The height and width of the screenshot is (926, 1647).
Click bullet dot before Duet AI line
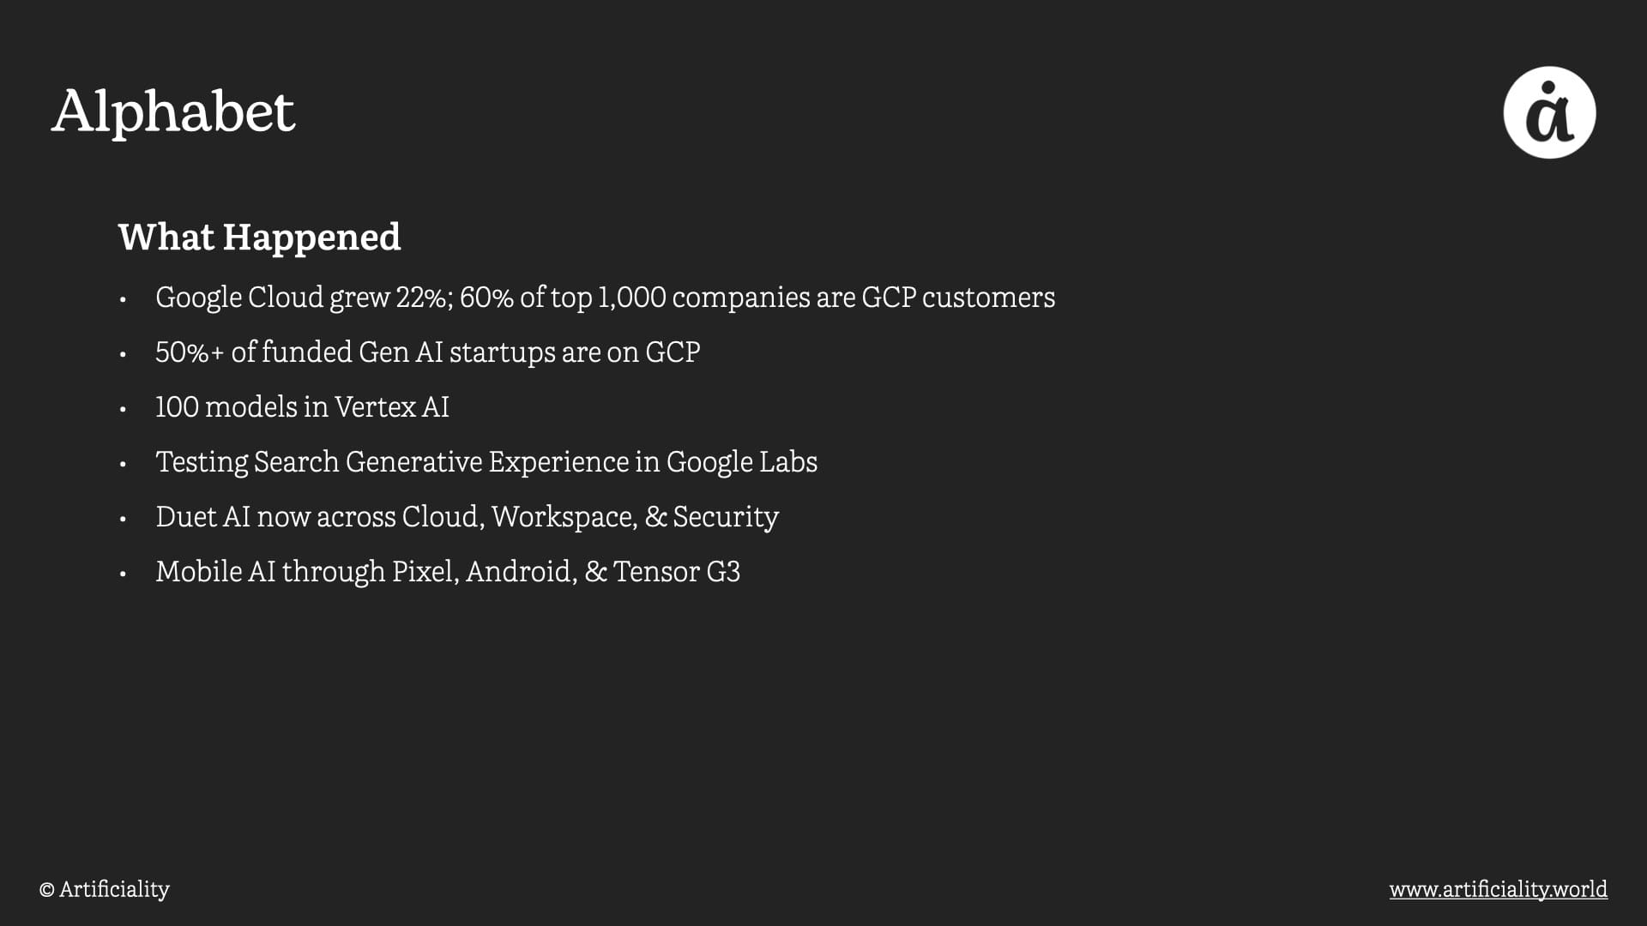point(124,520)
